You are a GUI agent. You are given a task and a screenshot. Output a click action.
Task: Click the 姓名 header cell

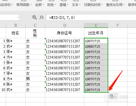16,33
